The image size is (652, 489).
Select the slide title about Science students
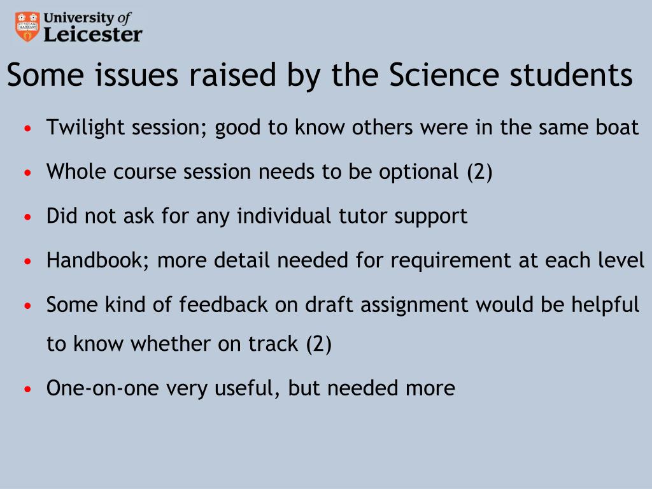click(x=320, y=75)
